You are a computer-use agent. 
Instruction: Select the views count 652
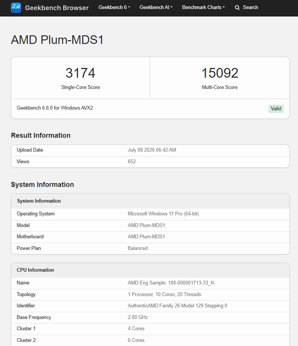point(132,161)
